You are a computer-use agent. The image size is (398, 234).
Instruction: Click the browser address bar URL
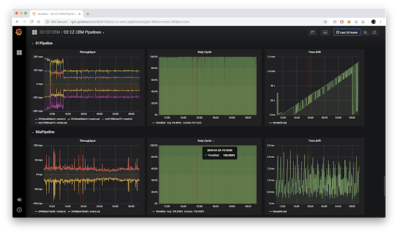pyautogui.click(x=130, y=22)
